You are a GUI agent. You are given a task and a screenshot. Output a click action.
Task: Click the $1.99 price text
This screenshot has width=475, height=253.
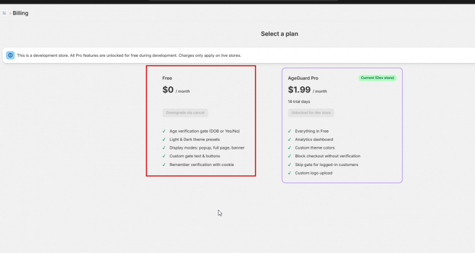299,89
